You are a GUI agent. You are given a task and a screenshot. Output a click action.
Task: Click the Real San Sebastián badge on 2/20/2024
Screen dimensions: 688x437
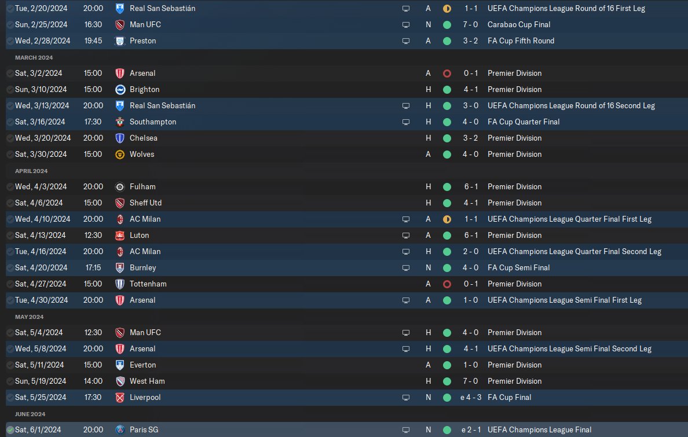[120, 8]
